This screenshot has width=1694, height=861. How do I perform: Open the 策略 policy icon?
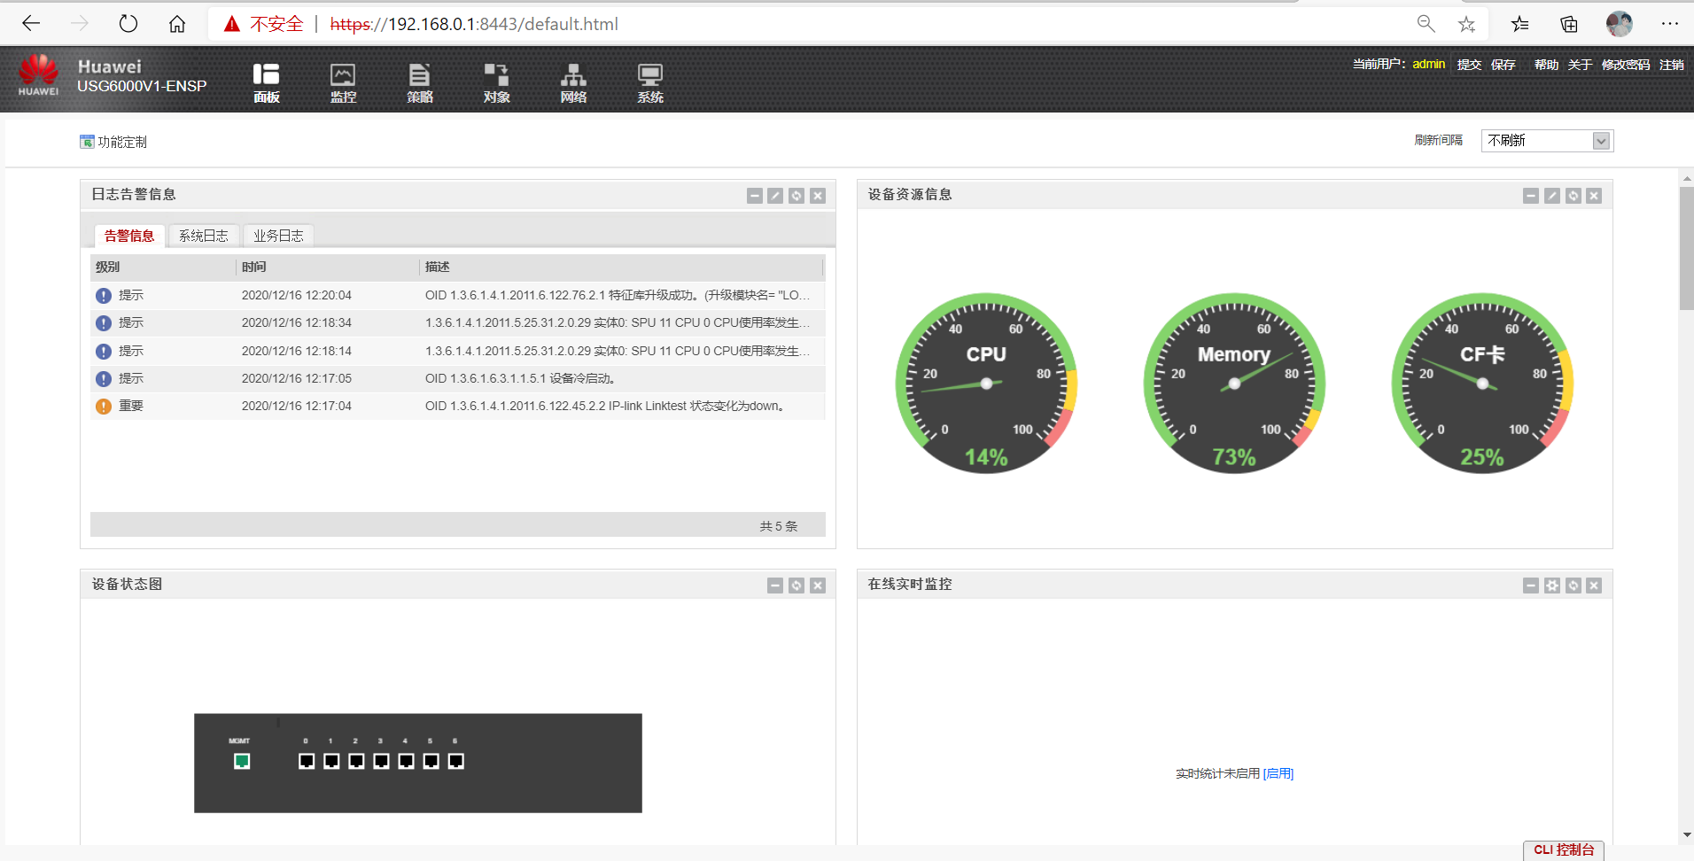tap(419, 81)
